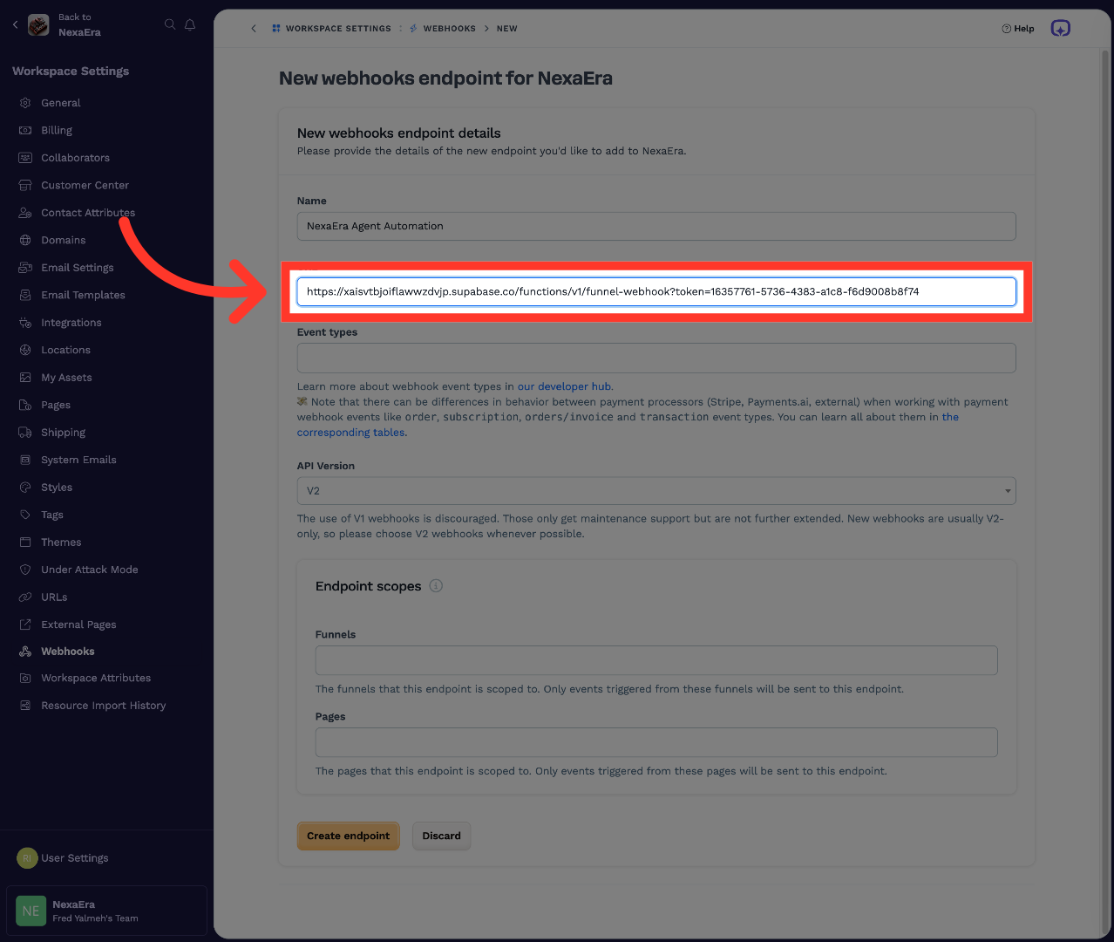Click the Customer Center storefront icon
1114x942 pixels.
coord(25,185)
